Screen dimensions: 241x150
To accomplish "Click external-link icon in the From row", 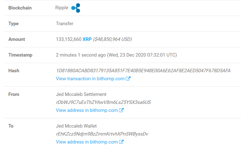I will pos(121,110).
